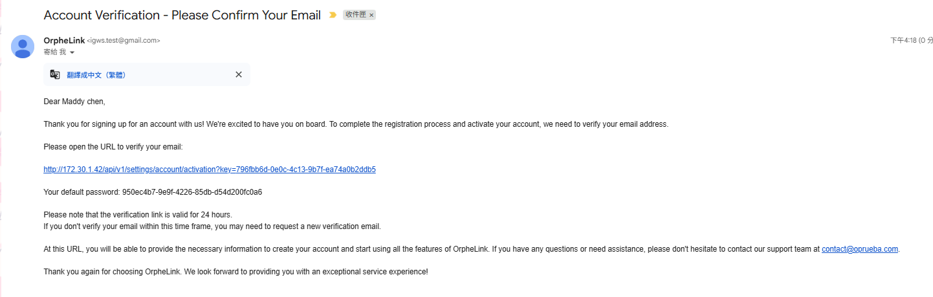Click the 'Please open the URL' instruction line

(113, 147)
